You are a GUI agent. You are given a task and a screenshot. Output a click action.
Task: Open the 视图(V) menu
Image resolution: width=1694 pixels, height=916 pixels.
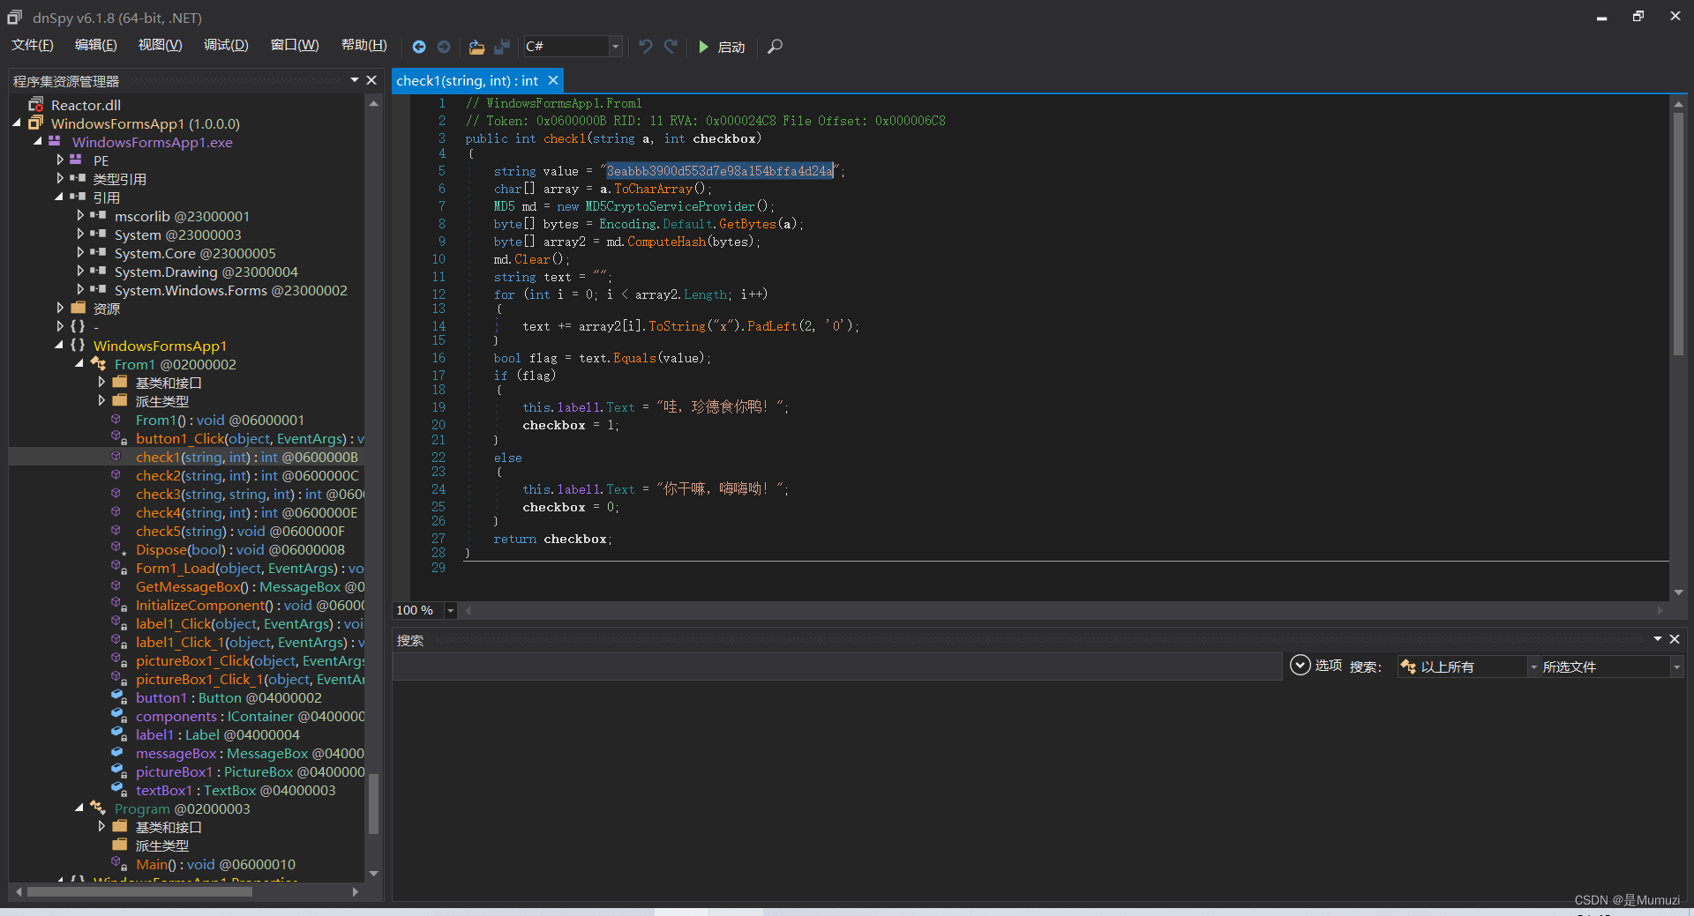[x=160, y=45]
